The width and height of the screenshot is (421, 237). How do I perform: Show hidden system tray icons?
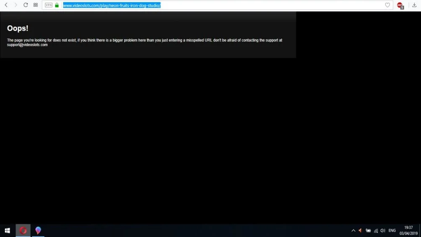coord(353,231)
